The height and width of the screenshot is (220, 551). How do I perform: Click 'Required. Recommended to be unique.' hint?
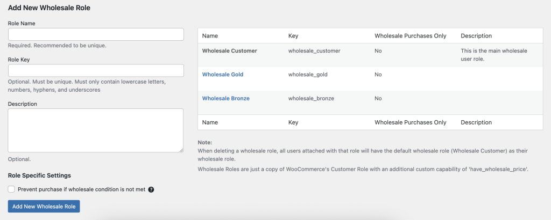[x=57, y=46]
